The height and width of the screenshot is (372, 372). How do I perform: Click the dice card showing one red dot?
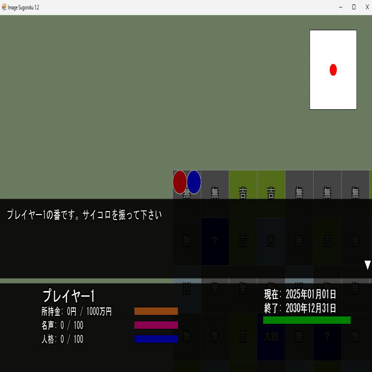point(333,70)
